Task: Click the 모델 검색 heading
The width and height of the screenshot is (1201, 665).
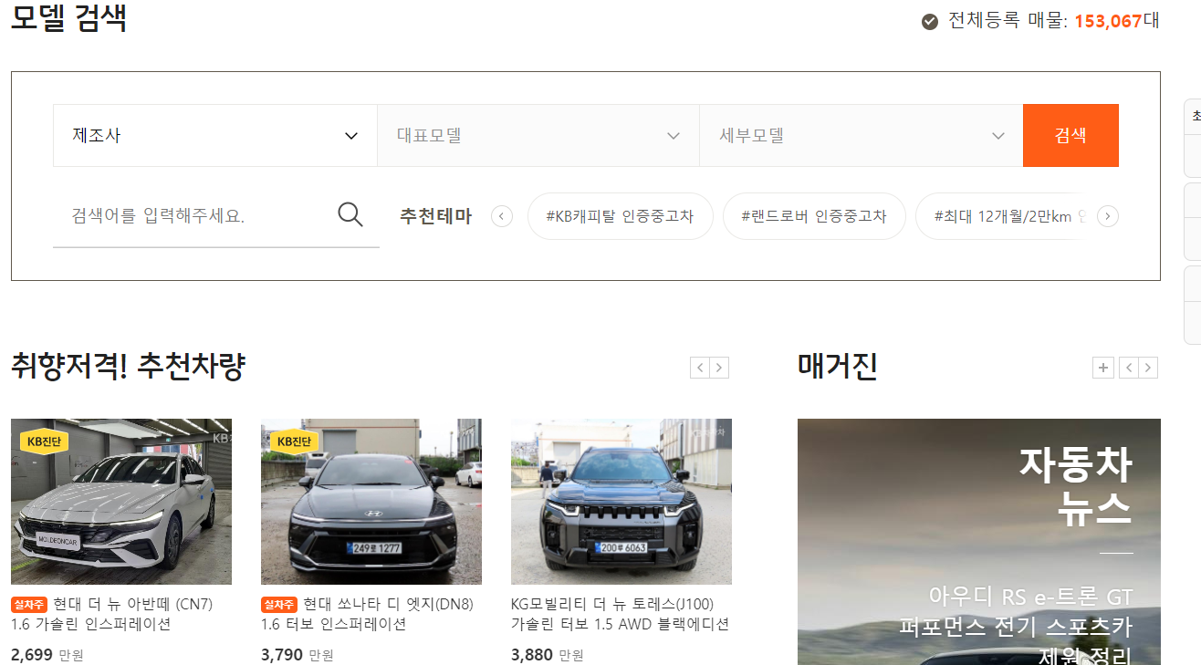Action: [x=68, y=17]
